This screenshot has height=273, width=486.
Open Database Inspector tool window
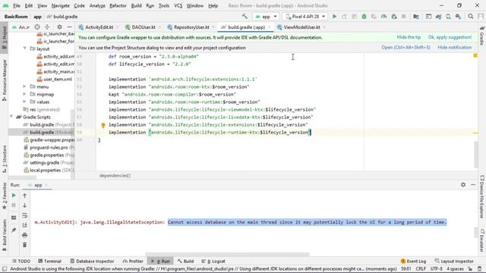point(92,261)
